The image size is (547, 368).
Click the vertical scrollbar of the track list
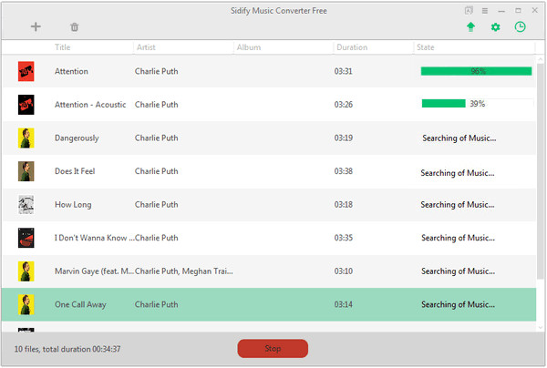coord(541,170)
